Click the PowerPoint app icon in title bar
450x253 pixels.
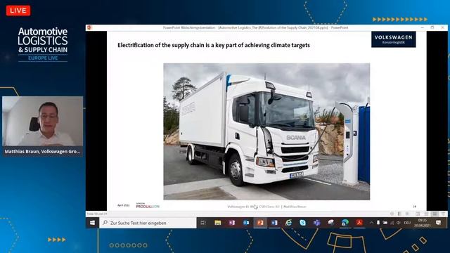pos(89,27)
